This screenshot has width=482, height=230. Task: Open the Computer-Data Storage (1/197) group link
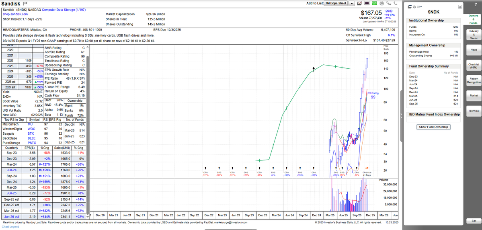point(64,10)
